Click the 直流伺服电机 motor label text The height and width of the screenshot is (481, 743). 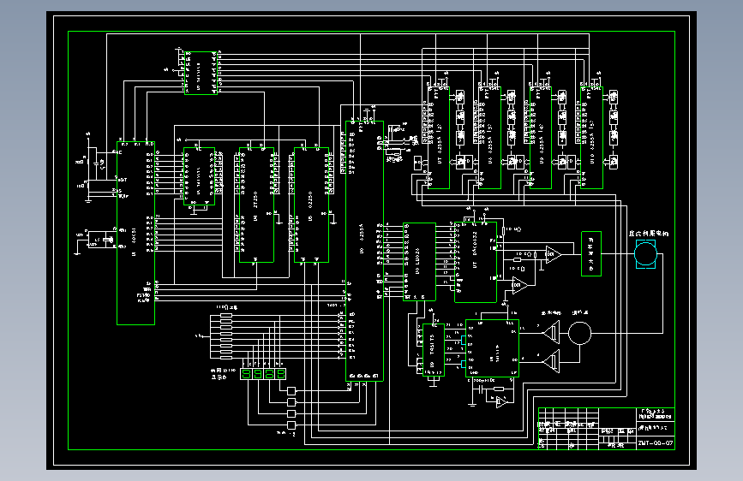pyautogui.click(x=649, y=234)
